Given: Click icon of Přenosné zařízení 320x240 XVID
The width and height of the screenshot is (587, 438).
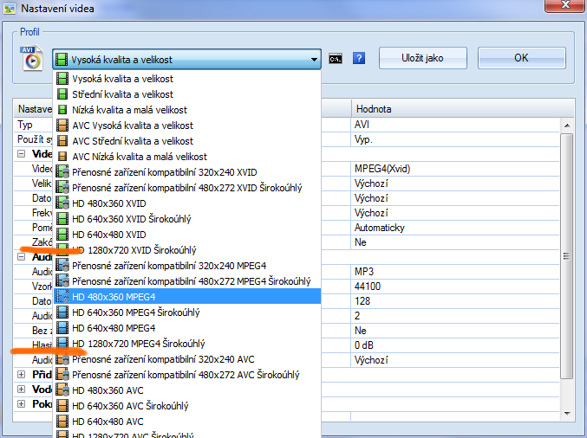Looking at the screenshot, I should point(62,172).
